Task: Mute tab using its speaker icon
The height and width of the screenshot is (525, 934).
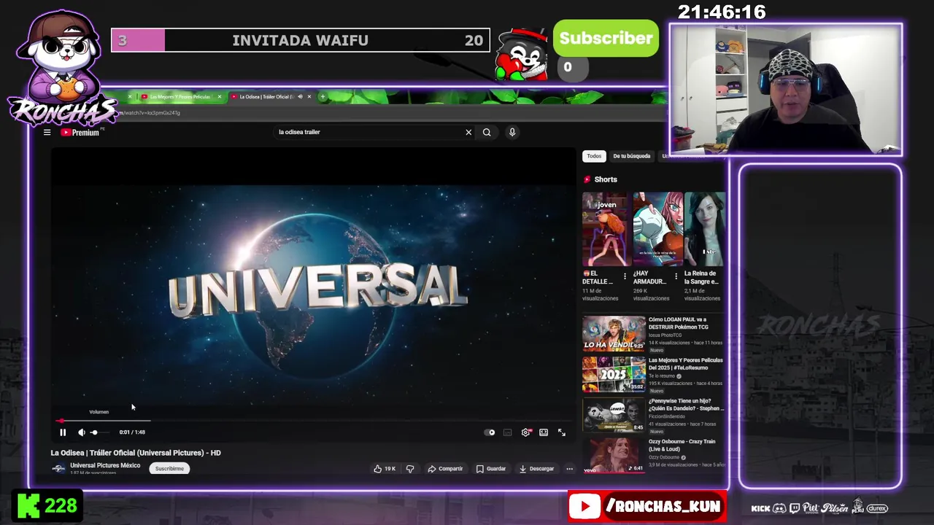Action: (300, 97)
